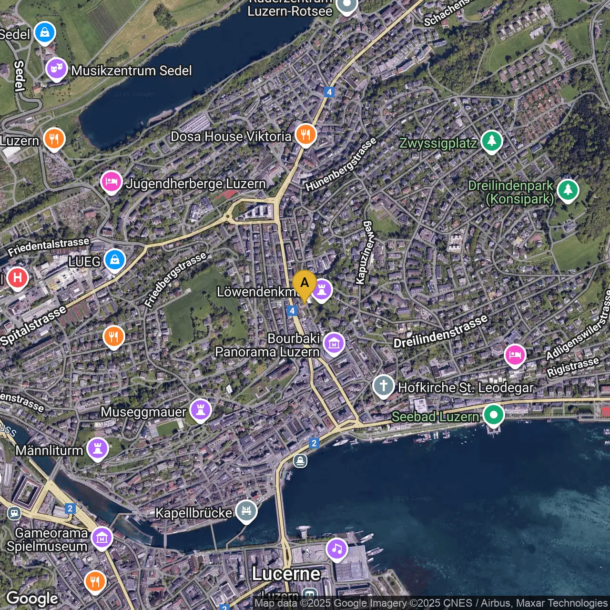Viewport: 610px width, 610px height.
Task: Select the ferry terminal icon on the lakeshore
Action: [x=300, y=461]
